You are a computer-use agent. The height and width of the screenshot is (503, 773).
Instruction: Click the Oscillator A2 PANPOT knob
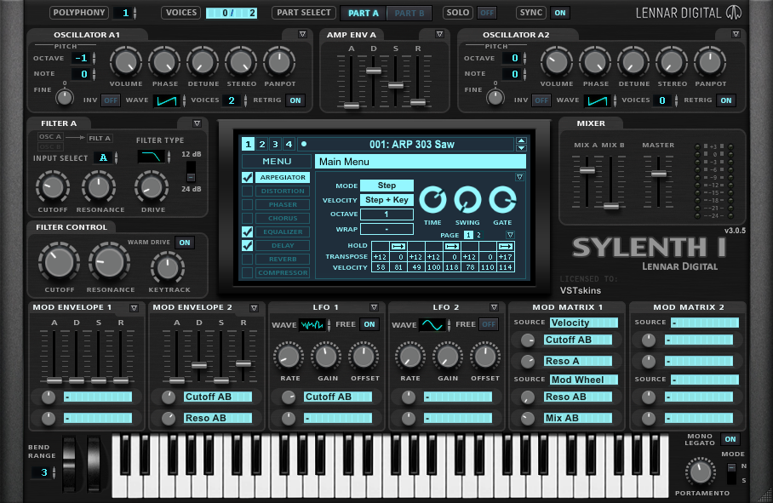(x=710, y=63)
